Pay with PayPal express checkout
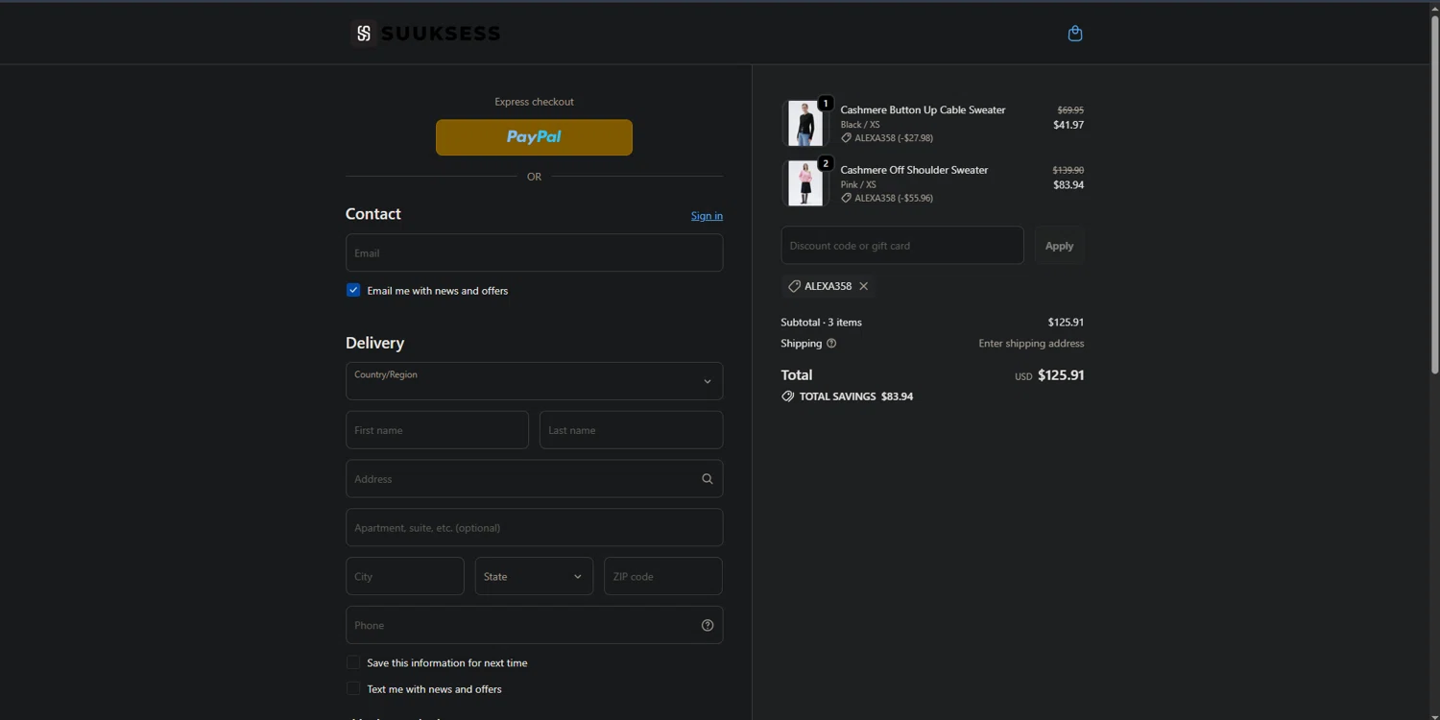Screen dimensions: 1440x720 534,137
